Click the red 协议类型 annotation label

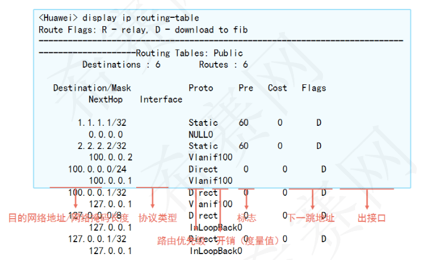click(x=158, y=218)
